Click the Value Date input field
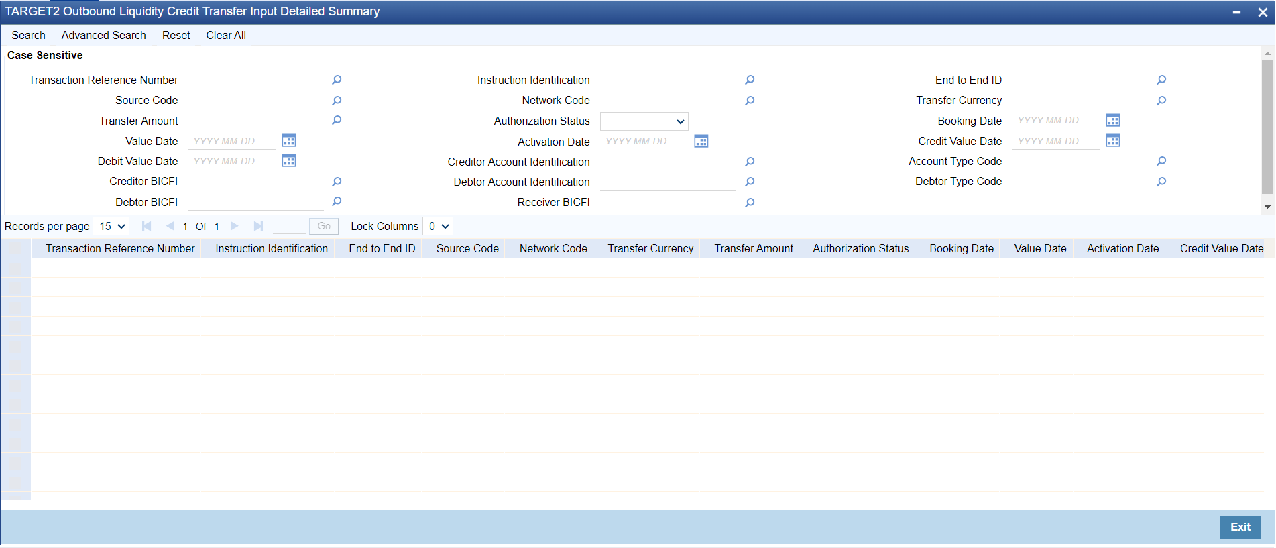This screenshot has width=1276, height=548. coord(232,141)
